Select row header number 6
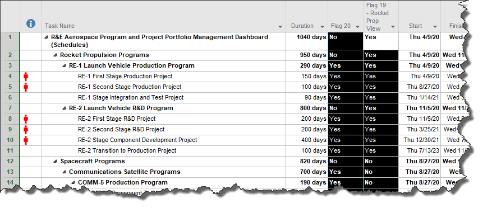The height and width of the screenshot is (208, 483). pos(10,98)
